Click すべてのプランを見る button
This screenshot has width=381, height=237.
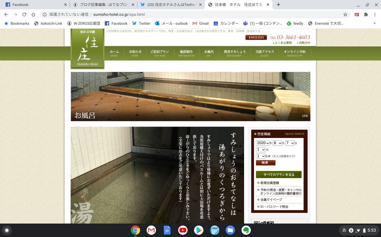pyautogui.click(x=279, y=175)
